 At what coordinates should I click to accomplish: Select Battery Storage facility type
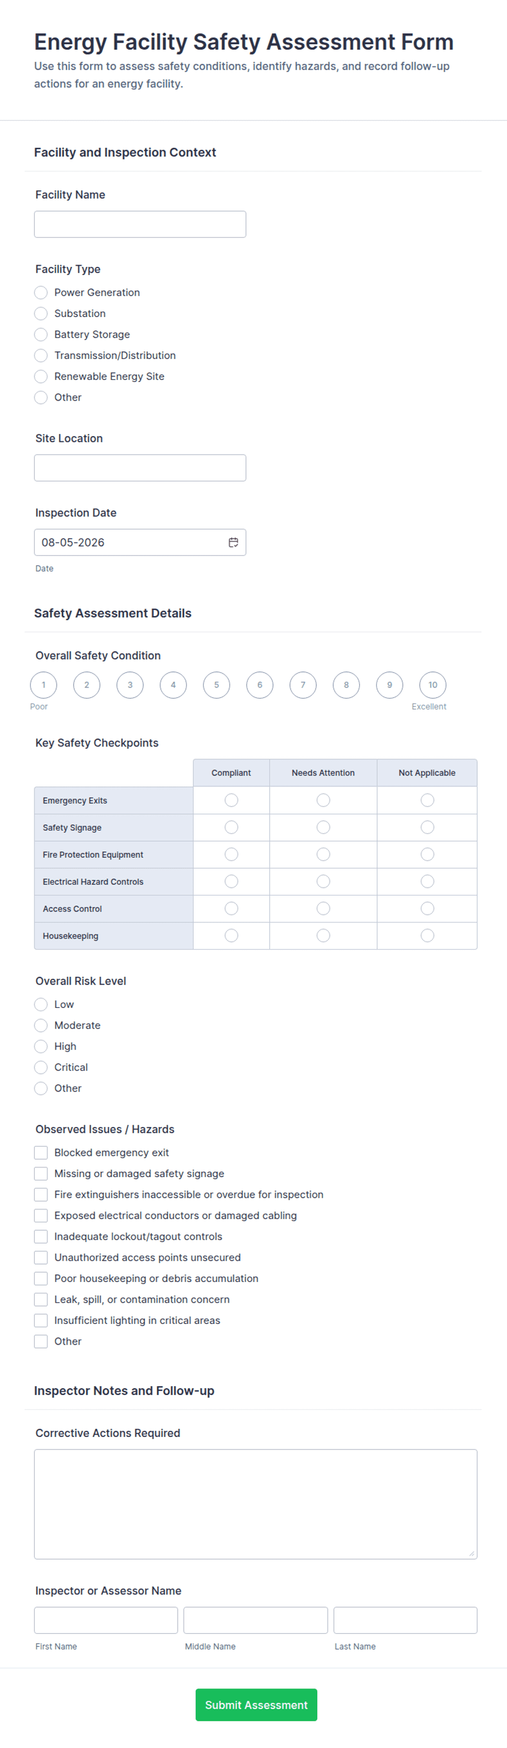pos(41,335)
